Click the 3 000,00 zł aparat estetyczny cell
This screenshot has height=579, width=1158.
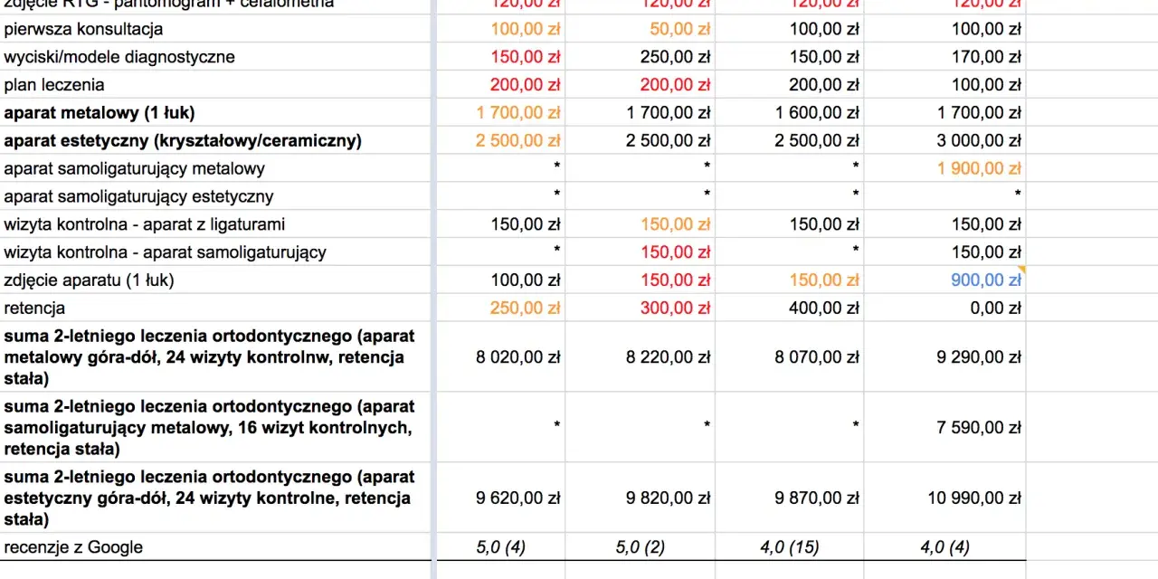[x=944, y=140]
